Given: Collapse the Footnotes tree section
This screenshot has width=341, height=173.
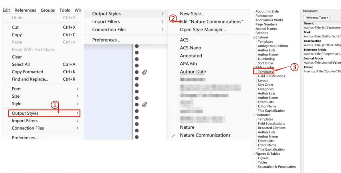Looking at the screenshot, I should pyautogui.click(x=254, y=115).
